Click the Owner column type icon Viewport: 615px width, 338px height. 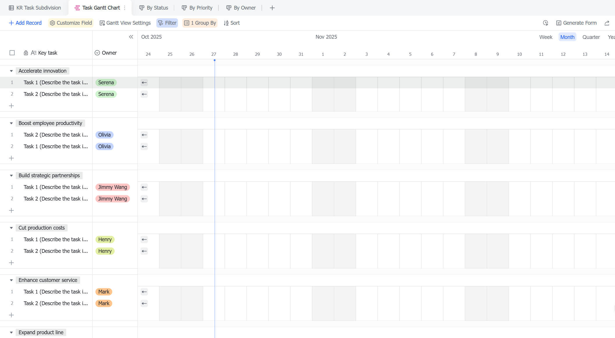pyautogui.click(x=97, y=53)
